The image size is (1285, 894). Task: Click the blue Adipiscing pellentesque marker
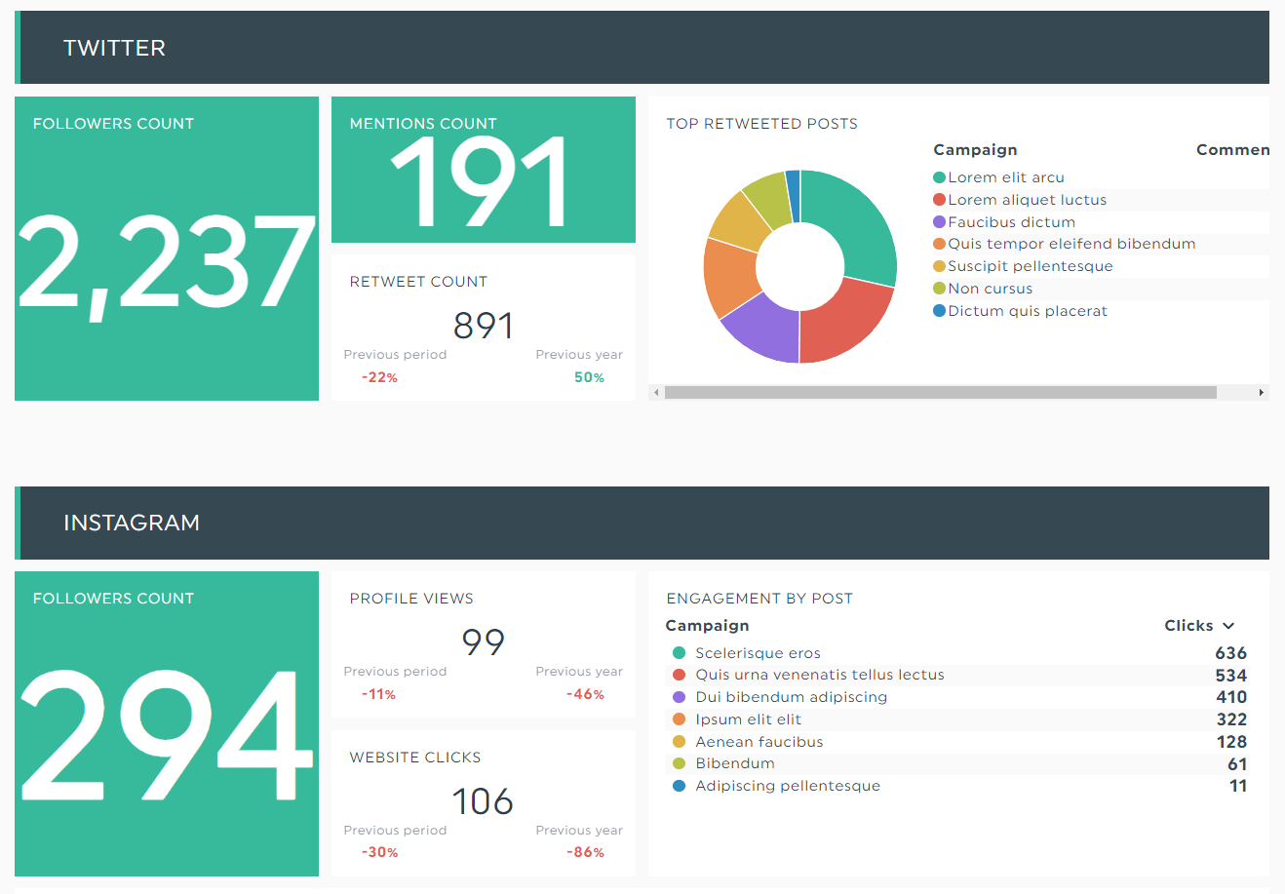(680, 786)
